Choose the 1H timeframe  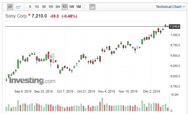[51, 7]
